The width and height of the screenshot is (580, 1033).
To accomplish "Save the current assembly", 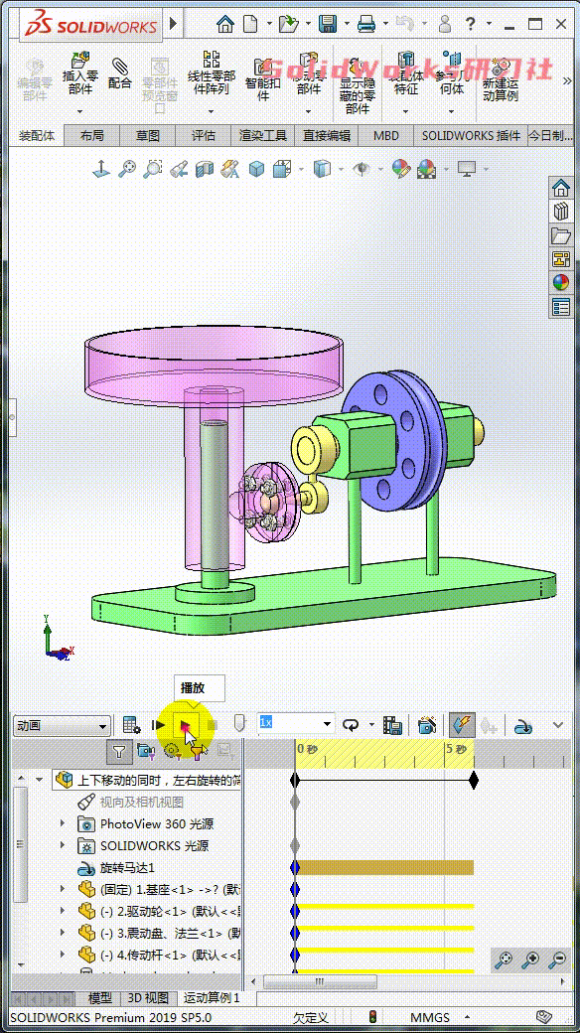I will (328, 25).
